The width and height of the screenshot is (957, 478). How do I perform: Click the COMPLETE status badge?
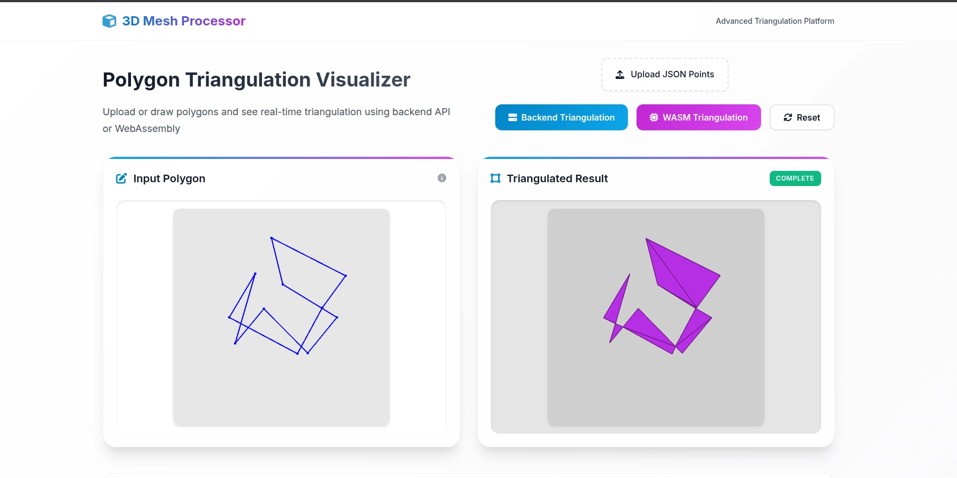coord(795,178)
